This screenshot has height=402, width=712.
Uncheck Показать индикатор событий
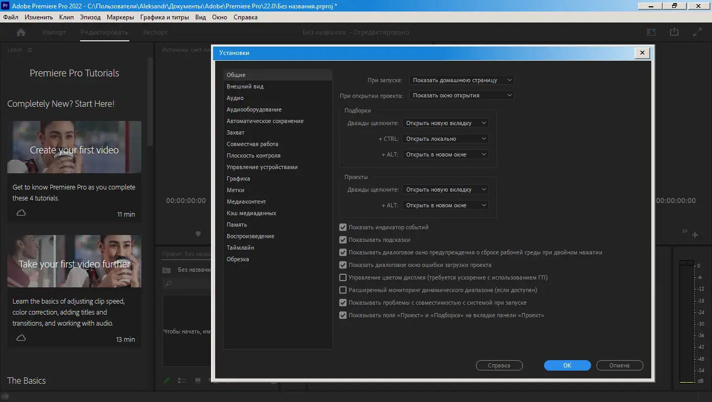(x=343, y=227)
